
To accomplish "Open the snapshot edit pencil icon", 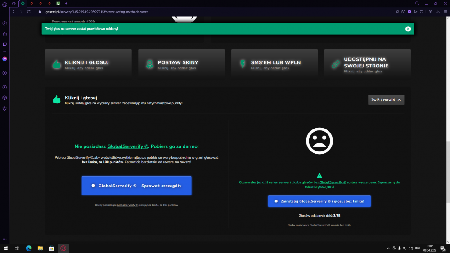I will [397, 12].
